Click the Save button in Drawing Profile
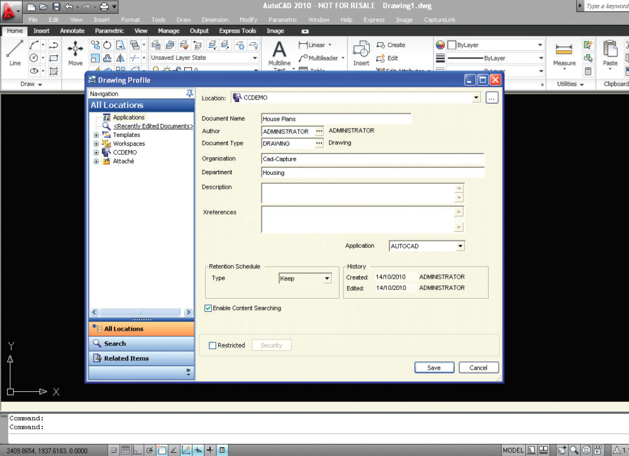Screen dimensions: 629x456 pyautogui.click(x=434, y=368)
